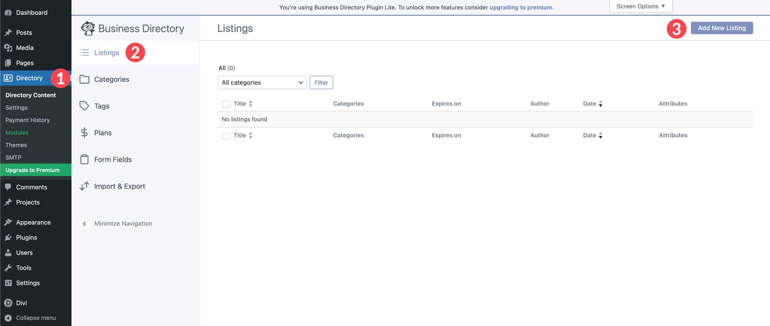Click the green Upgrade to Premium item
770x326 pixels.
33,170
